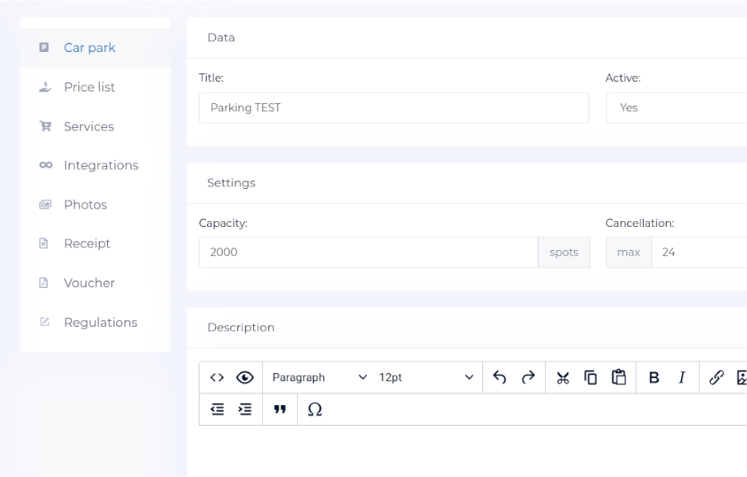Cut selection with the scissors icon
The image size is (747, 477).
coord(562,378)
